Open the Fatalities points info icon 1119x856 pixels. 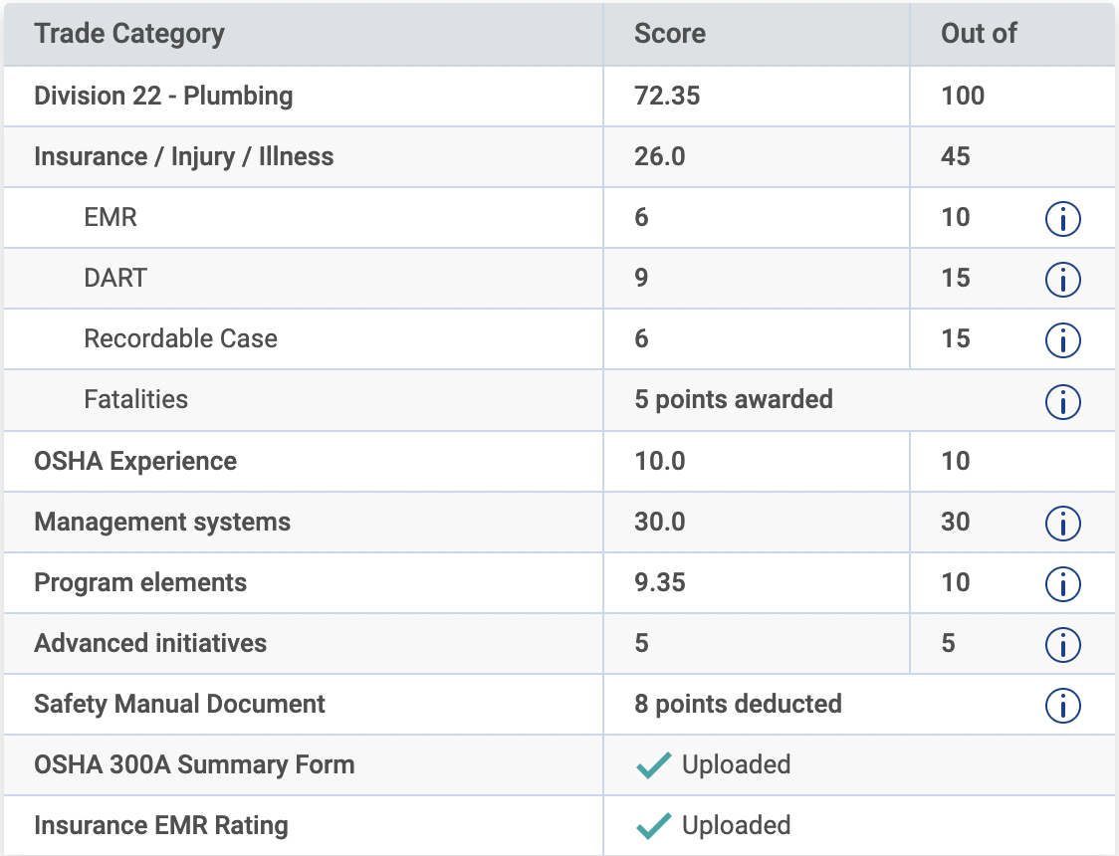(x=1062, y=401)
